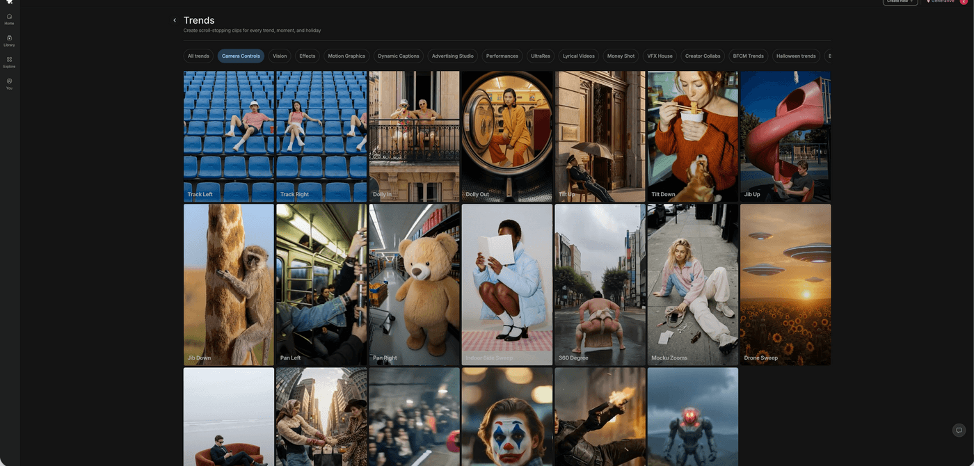Choose the Jib Down monkey thumbnail
The height and width of the screenshot is (466, 974).
pos(229,284)
